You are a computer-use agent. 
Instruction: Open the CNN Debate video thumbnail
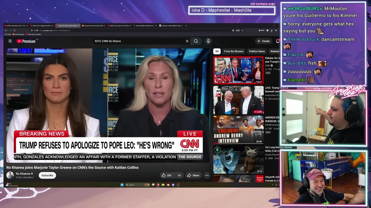click(238, 70)
